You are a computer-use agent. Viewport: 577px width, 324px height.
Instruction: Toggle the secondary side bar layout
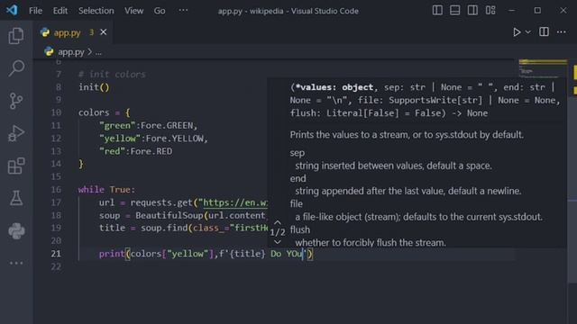point(472,10)
